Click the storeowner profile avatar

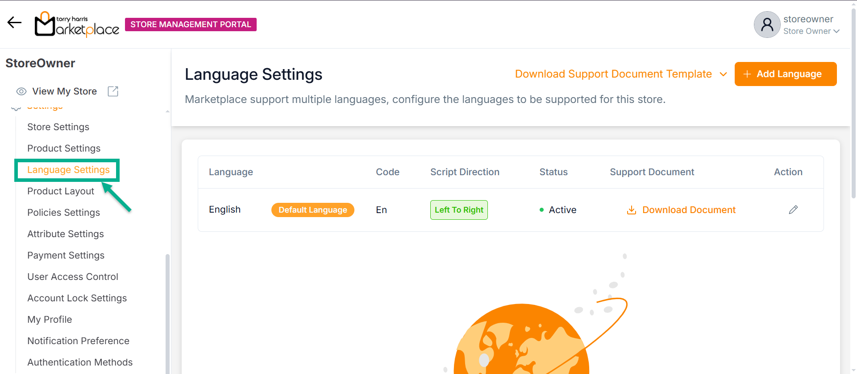click(x=767, y=25)
